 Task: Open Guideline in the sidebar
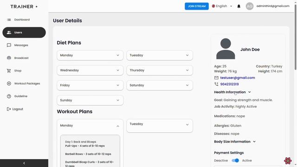pos(24,96)
